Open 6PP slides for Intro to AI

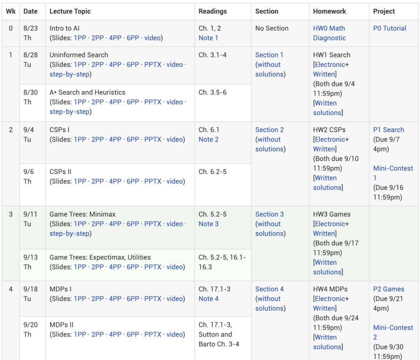[x=133, y=38]
